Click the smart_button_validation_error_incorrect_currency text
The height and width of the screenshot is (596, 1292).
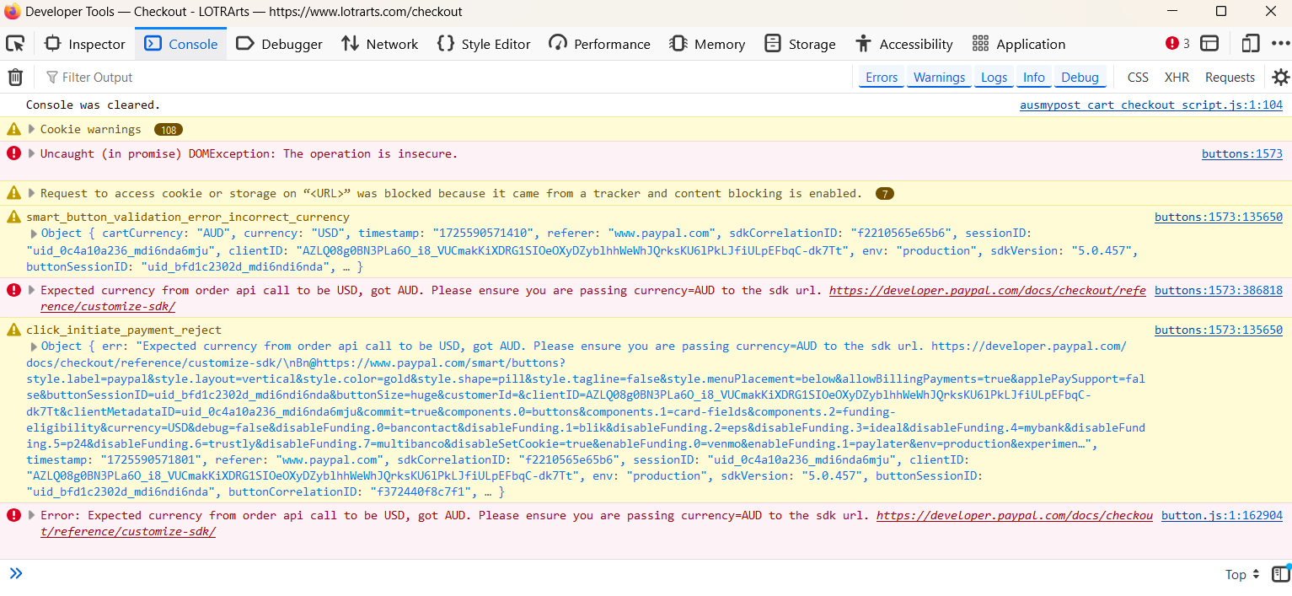[x=188, y=217]
